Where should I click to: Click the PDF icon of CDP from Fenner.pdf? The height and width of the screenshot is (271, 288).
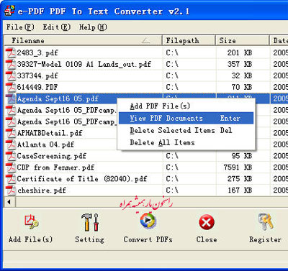coord(11,167)
